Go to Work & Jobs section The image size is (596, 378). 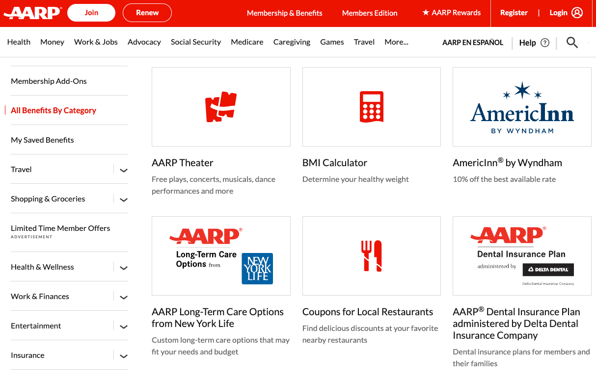click(96, 42)
